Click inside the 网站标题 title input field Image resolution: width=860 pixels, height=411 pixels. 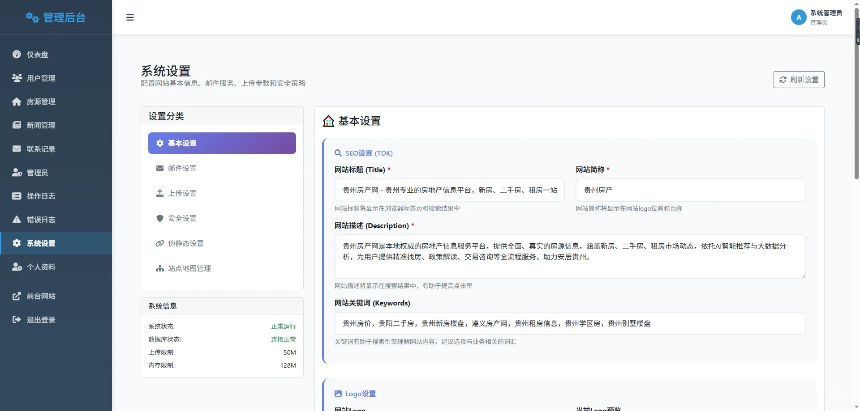(x=449, y=190)
